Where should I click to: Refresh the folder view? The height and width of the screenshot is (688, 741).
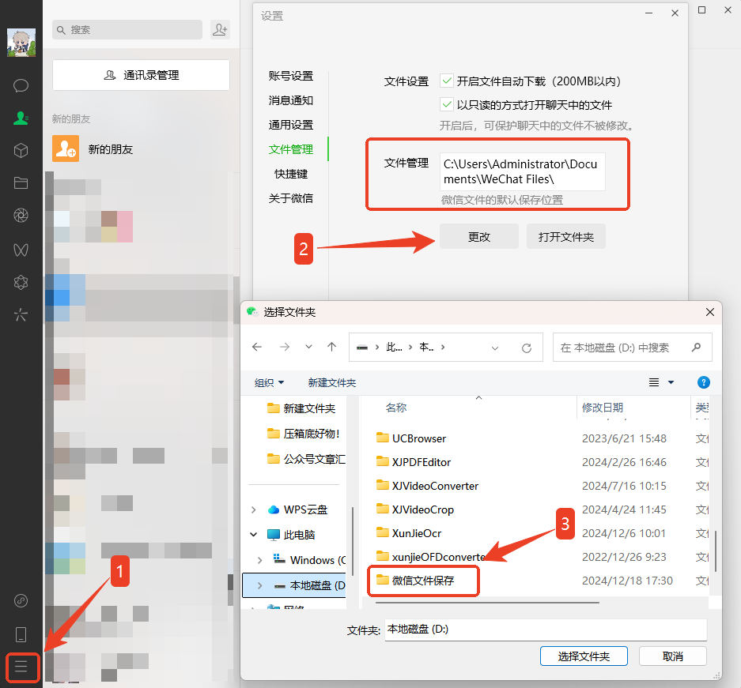527,348
